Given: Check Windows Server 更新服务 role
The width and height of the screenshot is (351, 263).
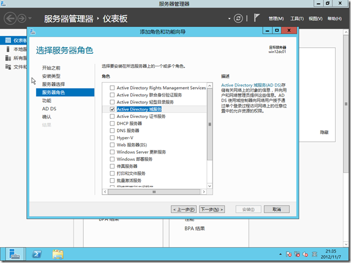Looking at the screenshot, I should pyautogui.click(x=112, y=152).
